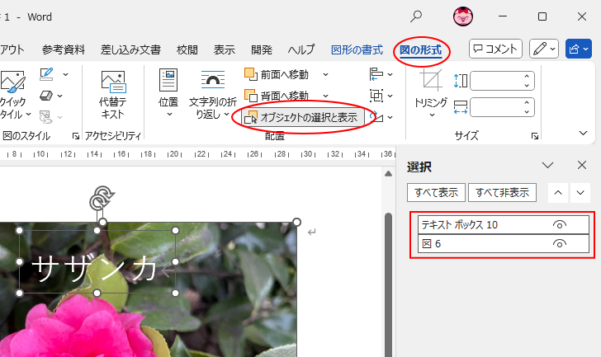Open Selection pane options chevron
The height and width of the screenshot is (357, 601).
tap(547, 165)
